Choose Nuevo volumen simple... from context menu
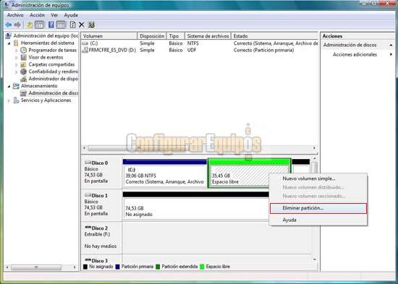The height and width of the screenshot is (284, 398). [318, 178]
